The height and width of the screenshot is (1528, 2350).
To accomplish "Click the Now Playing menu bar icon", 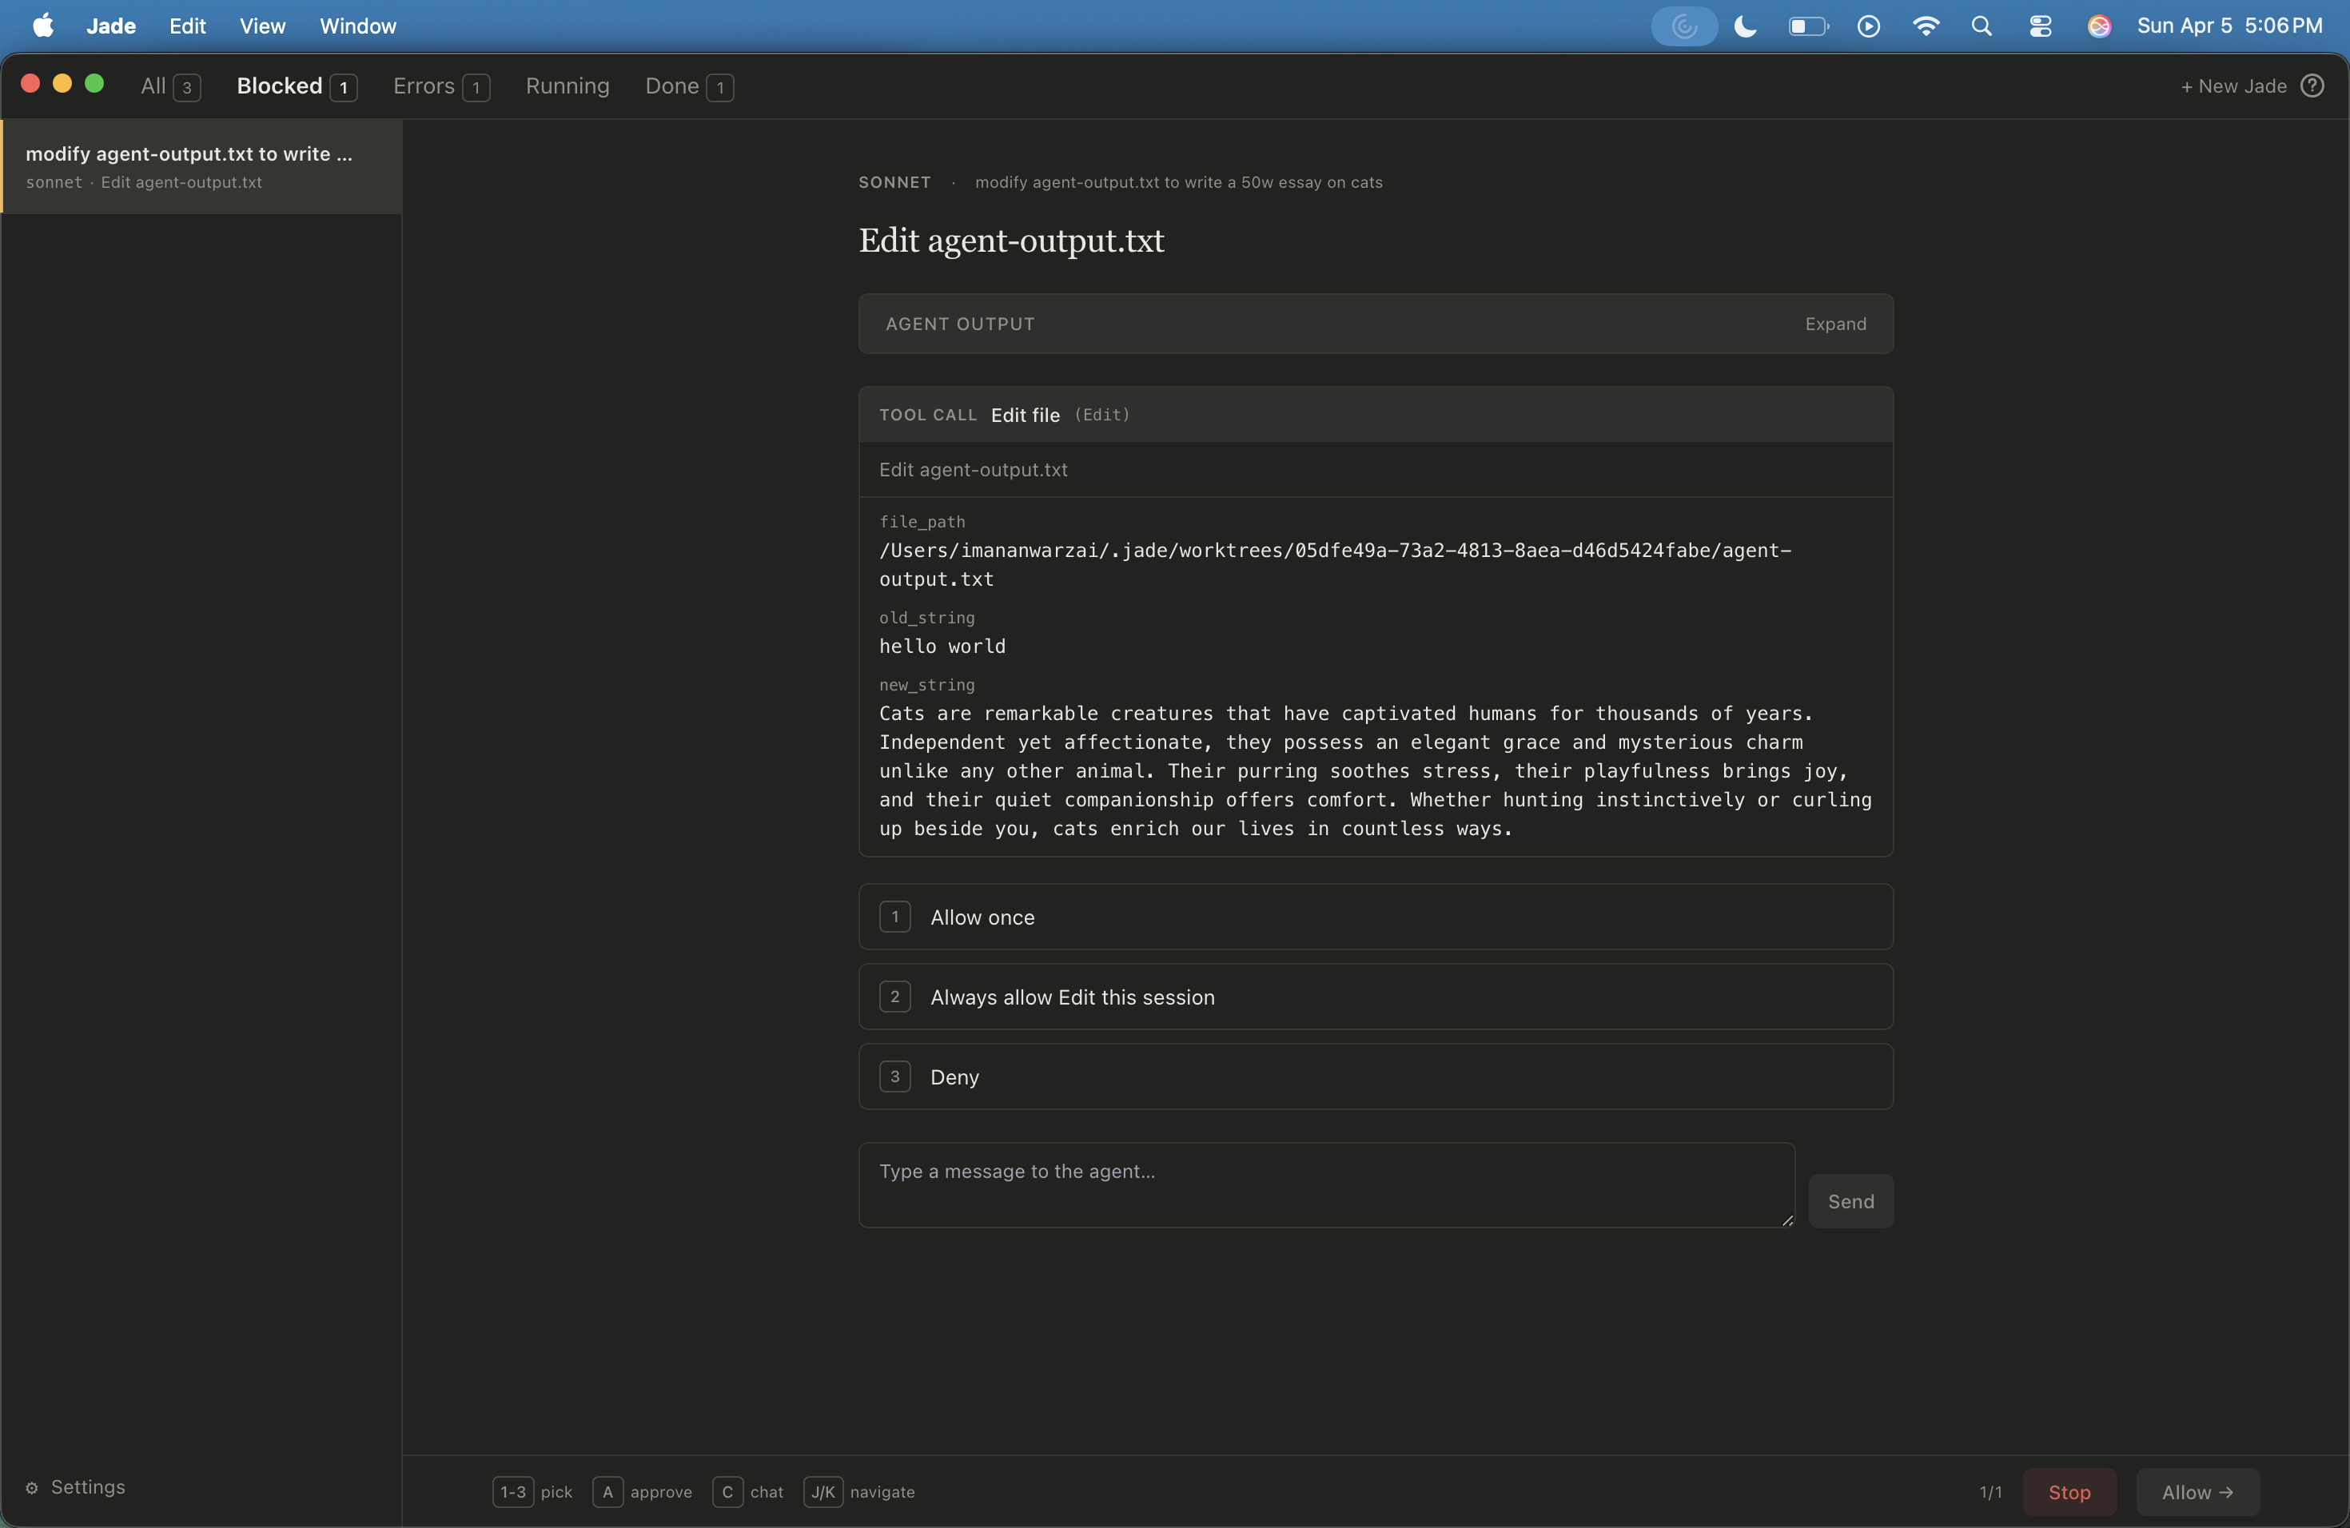I will (x=1868, y=26).
